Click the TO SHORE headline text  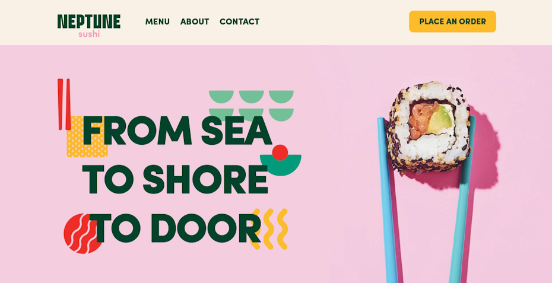[x=178, y=179]
